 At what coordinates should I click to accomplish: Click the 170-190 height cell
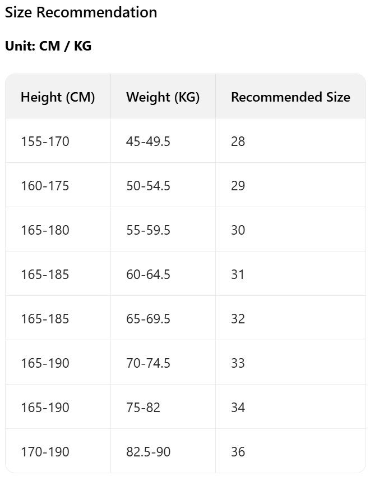[x=45, y=452]
